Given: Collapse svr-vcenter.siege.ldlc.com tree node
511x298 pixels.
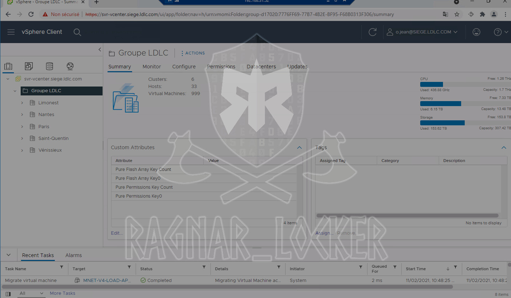Looking at the screenshot, I should coord(8,79).
